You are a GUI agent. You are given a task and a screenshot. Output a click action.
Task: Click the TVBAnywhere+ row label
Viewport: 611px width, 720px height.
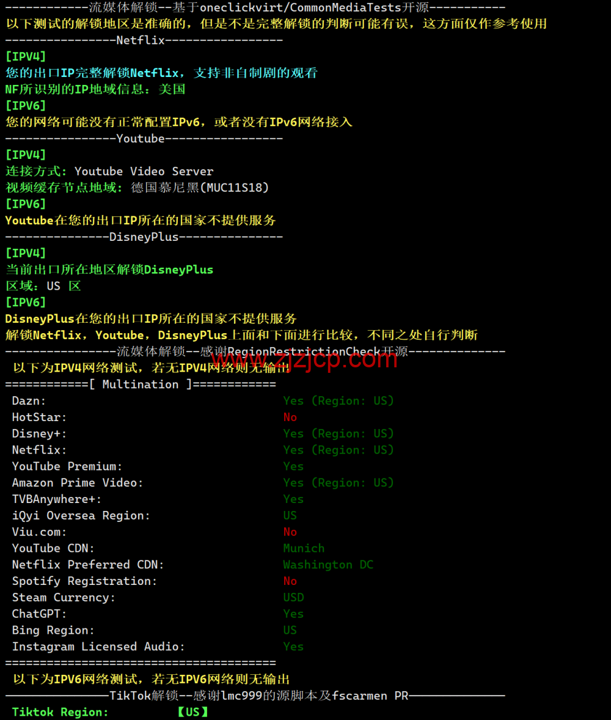pos(57,499)
